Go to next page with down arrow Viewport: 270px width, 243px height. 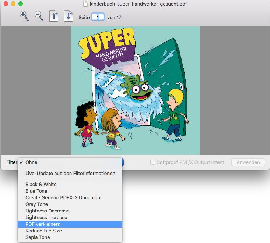69,16
